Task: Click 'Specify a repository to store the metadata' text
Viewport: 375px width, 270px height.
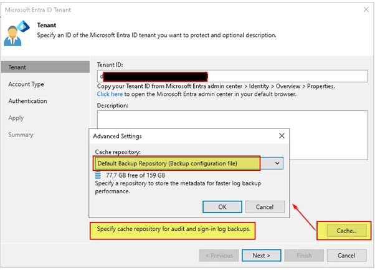Action: click(x=178, y=187)
